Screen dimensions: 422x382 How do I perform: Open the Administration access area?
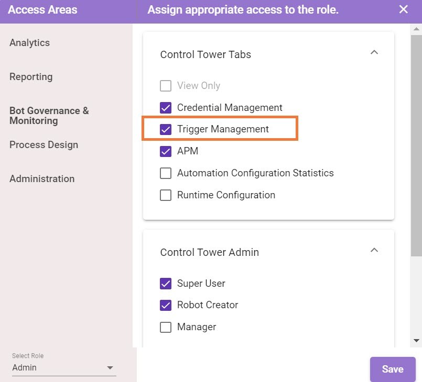42,179
